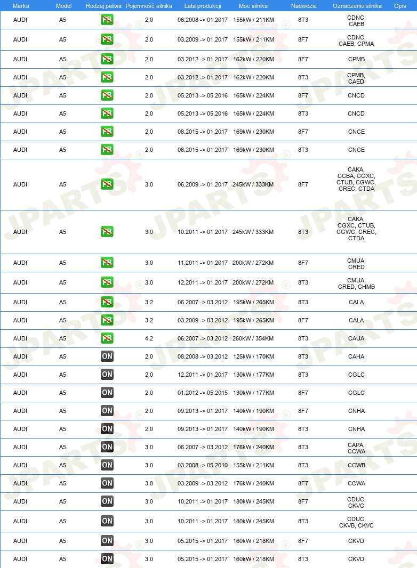Click the ON diesel icon in the CAHA row
The width and height of the screenshot is (417, 568).
tap(107, 356)
